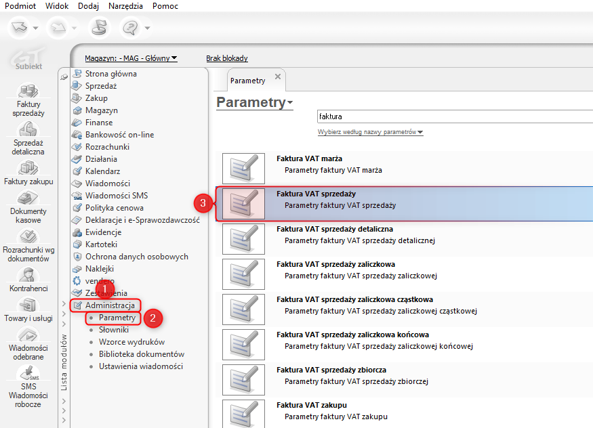Click the Wiadomości odebrane shortcut icon
This screenshot has width=593, height=428.
click(28, 335)
